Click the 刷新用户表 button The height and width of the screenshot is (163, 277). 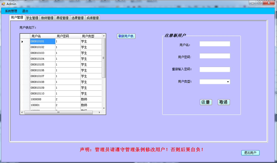(126, 36)
